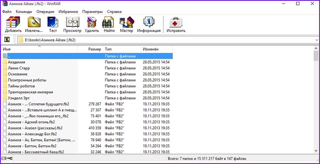Select the Основание folder icon
The width and height of the screenshot is (320, 164).
5,74
